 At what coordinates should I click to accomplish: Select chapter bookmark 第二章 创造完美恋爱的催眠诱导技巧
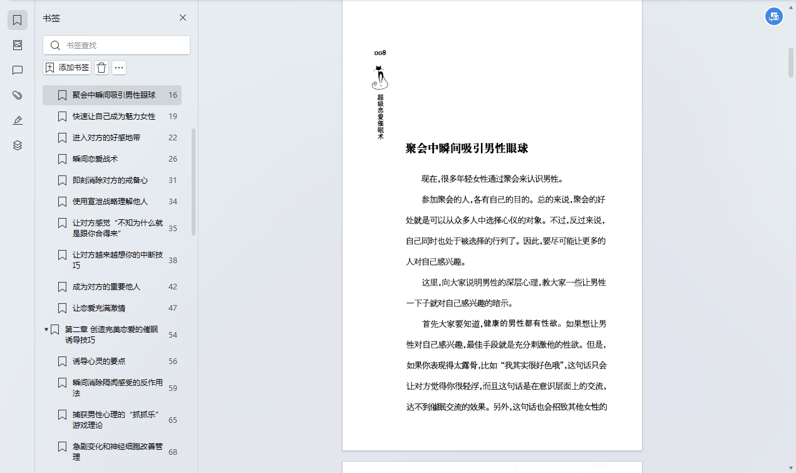pyautogui.click(x=112, y=335)
